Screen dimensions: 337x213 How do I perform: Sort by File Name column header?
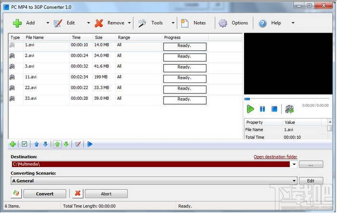click(x=35, y=37)
